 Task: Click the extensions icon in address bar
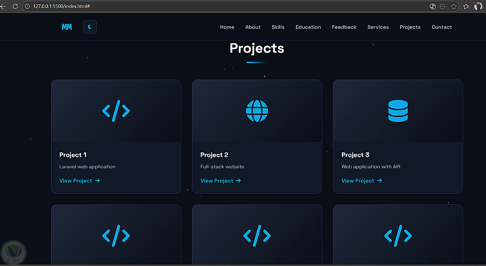433,6
